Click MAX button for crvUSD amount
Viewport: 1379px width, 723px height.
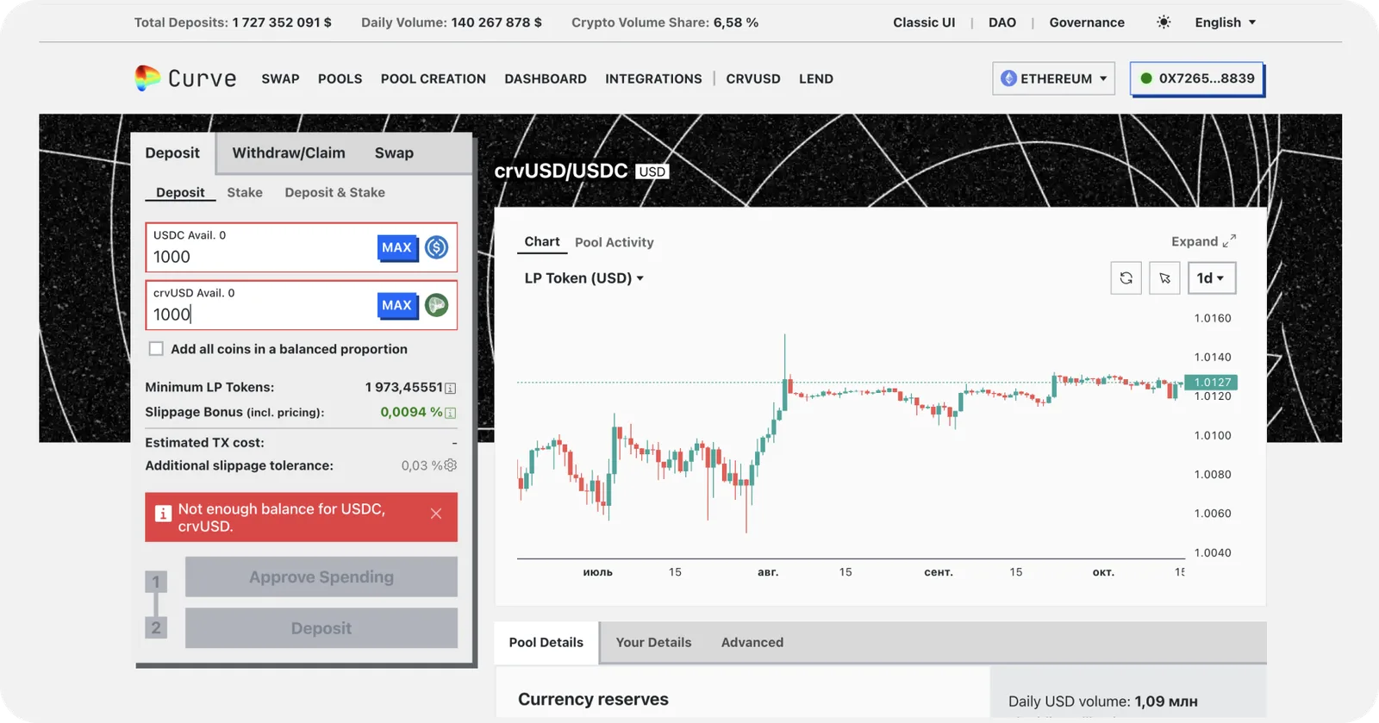click(397, 305)
